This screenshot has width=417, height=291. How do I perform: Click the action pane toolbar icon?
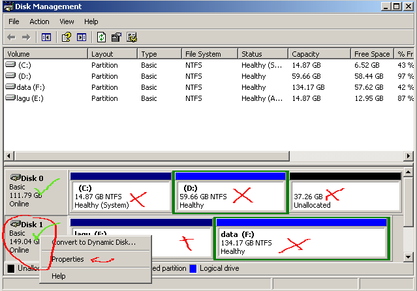point(82,37)
